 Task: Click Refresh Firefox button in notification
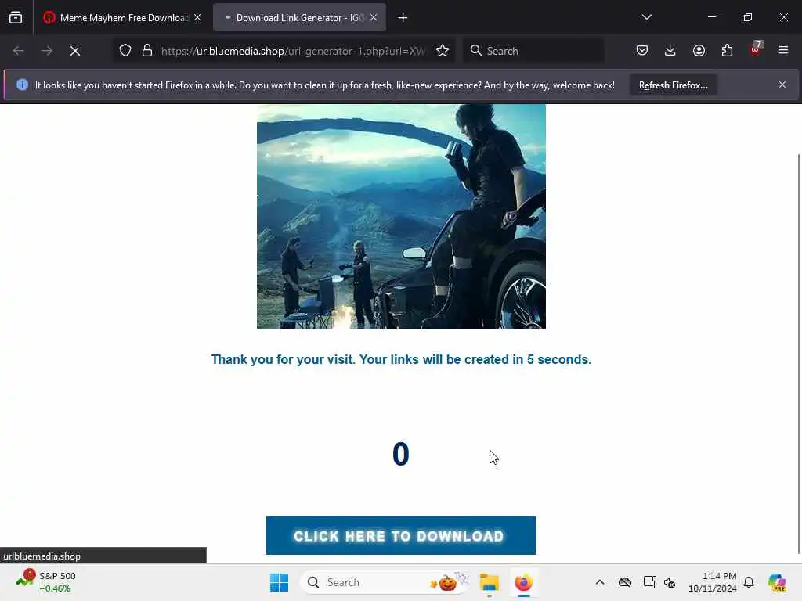[x=673, y=85]
